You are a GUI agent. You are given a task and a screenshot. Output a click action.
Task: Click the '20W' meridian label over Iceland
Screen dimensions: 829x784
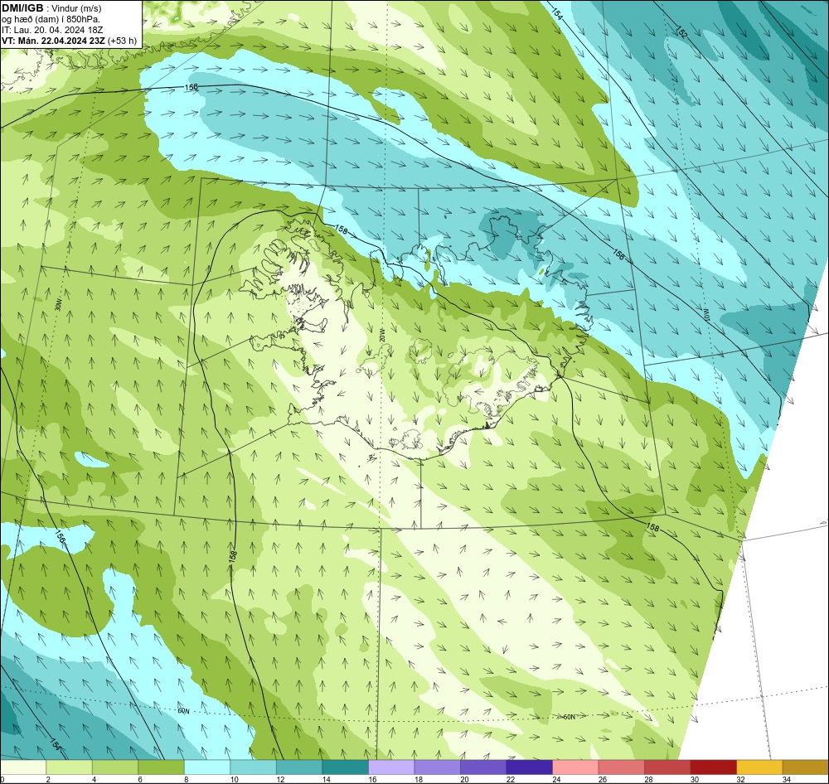point(381,334)
